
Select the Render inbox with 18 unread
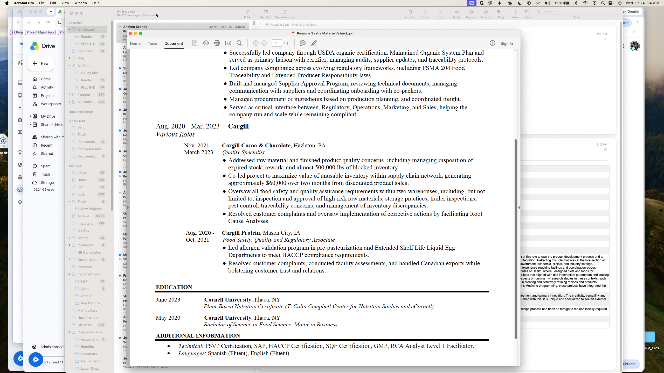pos(88,37)
